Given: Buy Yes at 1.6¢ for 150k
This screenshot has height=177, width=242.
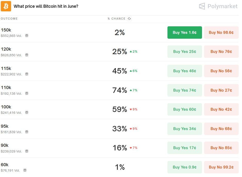Looking at the screenshot, I should coord(184,33).
